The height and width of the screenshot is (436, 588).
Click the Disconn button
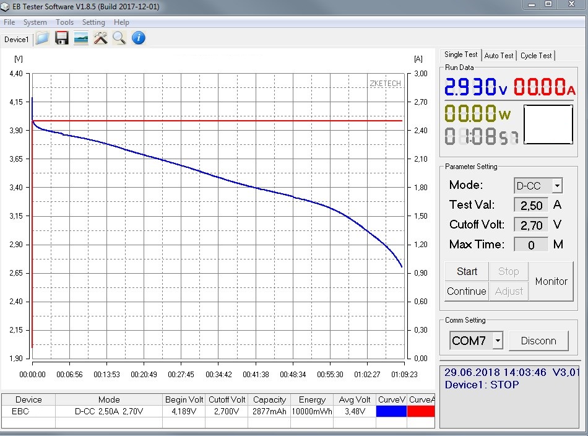tap(538, 341)
